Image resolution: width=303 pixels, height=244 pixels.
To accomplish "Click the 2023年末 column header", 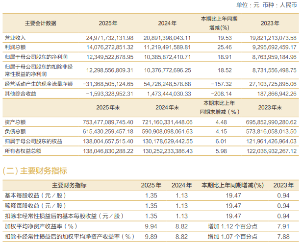I will point(270,107).
